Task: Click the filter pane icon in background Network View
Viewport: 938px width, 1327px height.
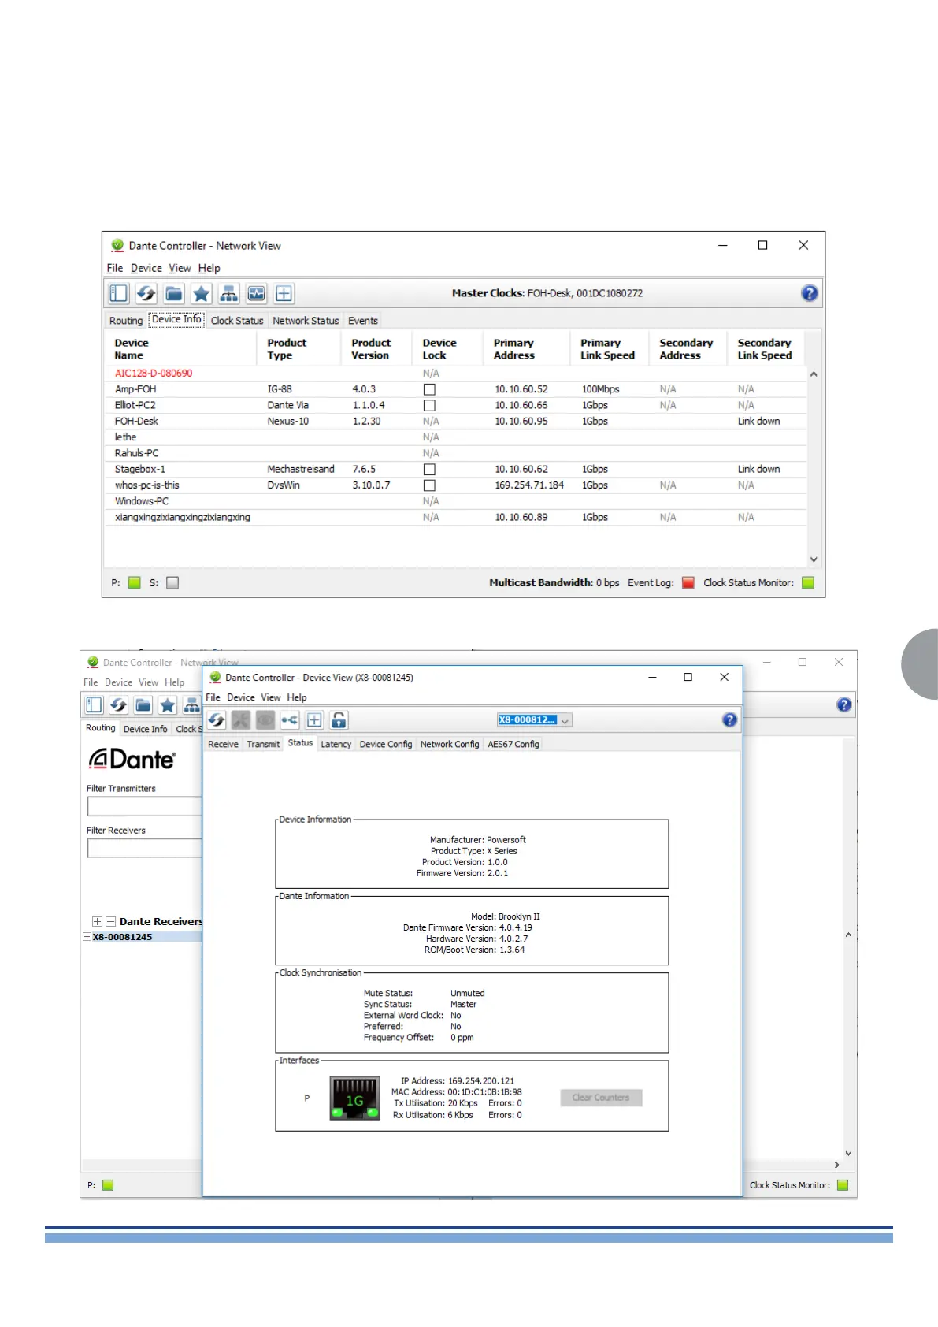Action: [x=94, y=704]
